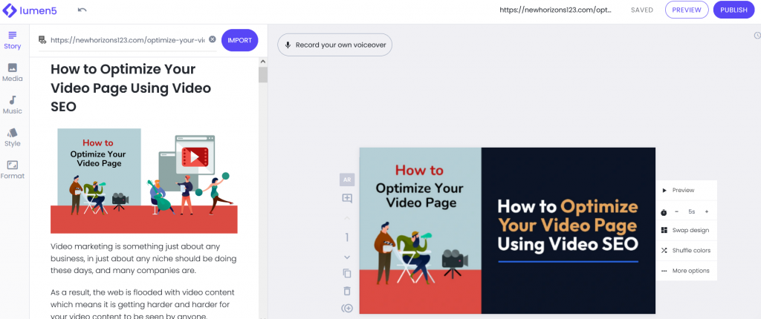Screen dimensions: 761x319
Task: Toggle the AR badge on scene
Action: (x=347, y=180)
